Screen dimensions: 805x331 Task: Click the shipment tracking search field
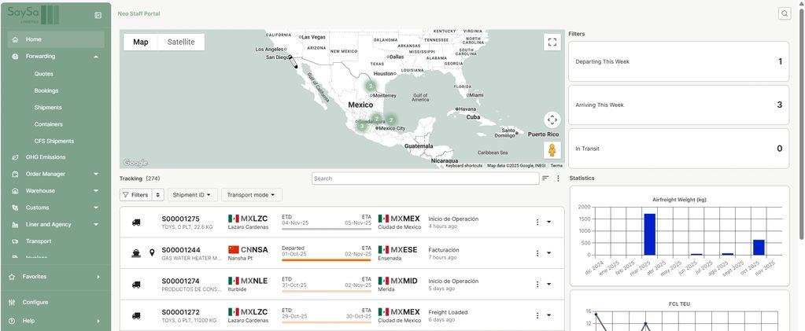tap(423, 178)
